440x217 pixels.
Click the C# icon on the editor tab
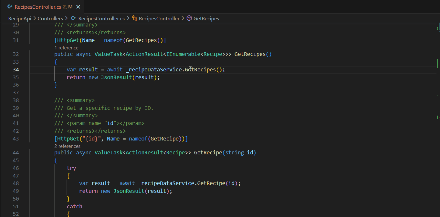[9, 6]
